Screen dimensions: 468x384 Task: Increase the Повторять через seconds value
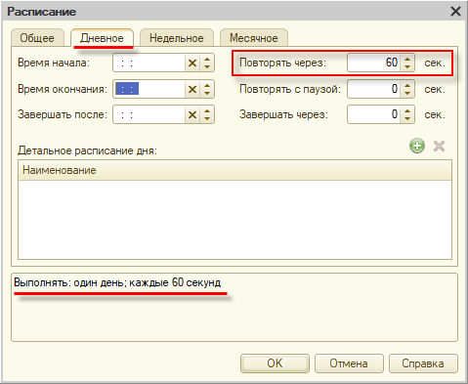coord(407,59)
